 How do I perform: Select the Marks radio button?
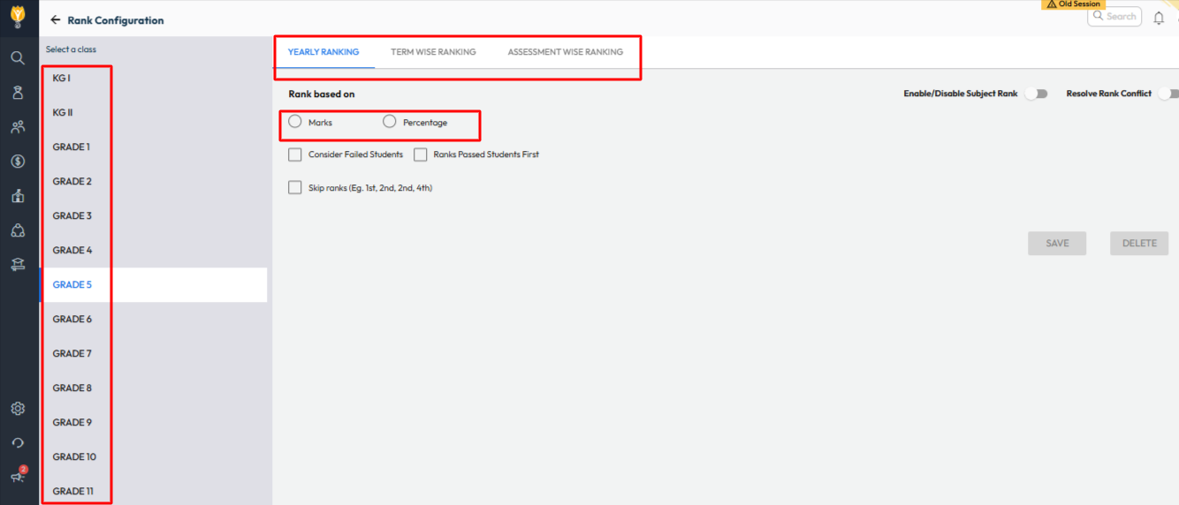[295, 122]
